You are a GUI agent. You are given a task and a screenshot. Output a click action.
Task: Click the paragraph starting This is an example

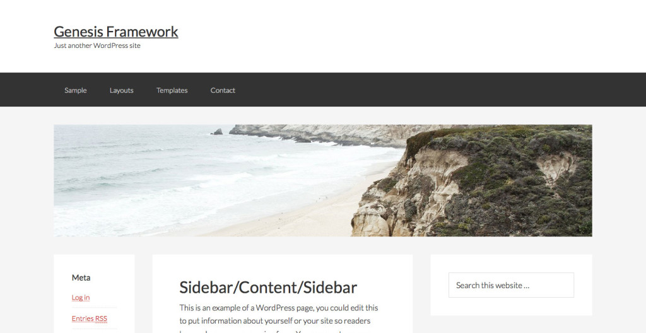tap(278, 320)
